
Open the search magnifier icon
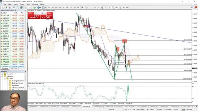192,7
